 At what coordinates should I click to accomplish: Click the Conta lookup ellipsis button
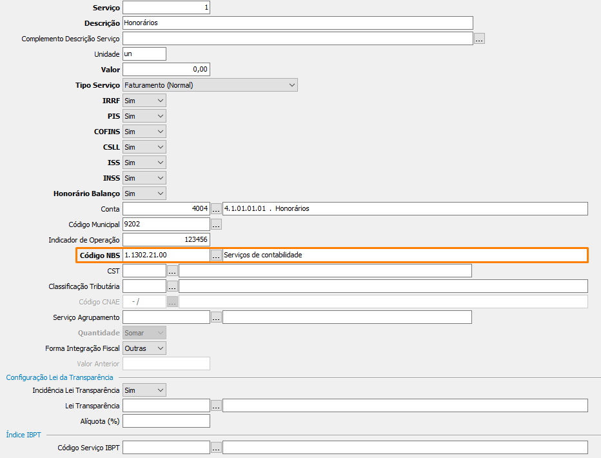216,209
